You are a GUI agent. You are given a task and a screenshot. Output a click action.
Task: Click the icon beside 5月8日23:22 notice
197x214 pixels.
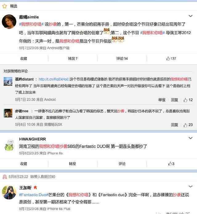(x=5, y=177)
